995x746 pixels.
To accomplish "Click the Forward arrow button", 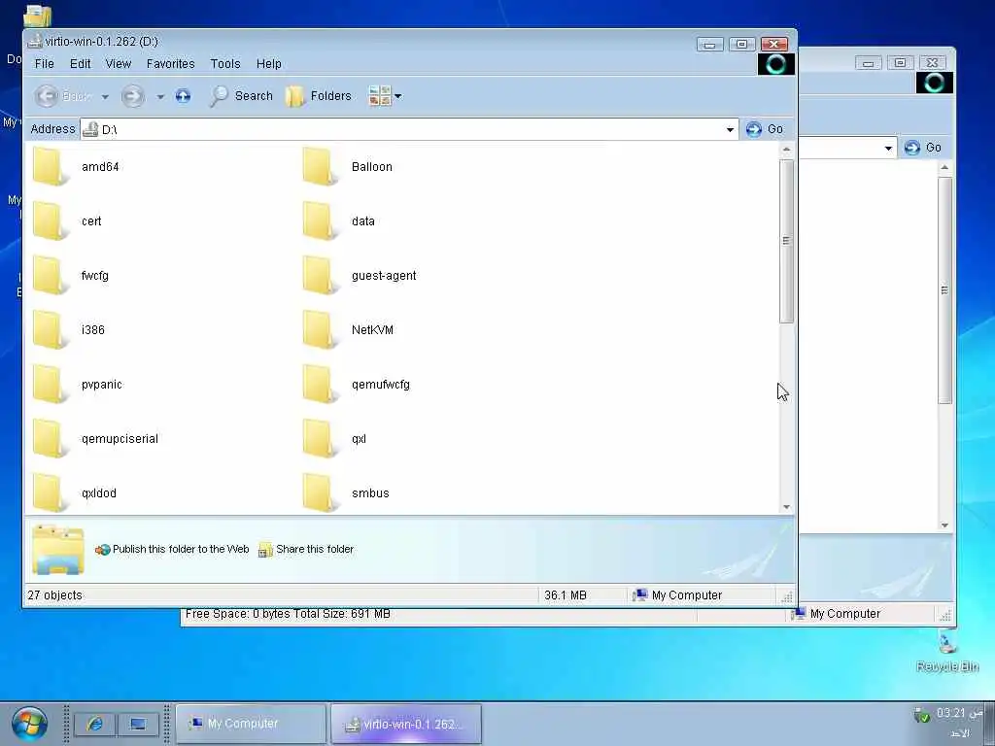I will pyautogui.click(x=132, y=96).
